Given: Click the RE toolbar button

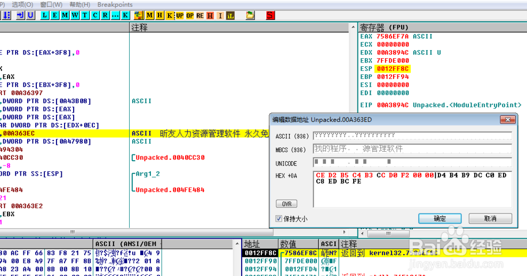Looking at the screenshot, I should pyautogui.click(x=200, y=15).
